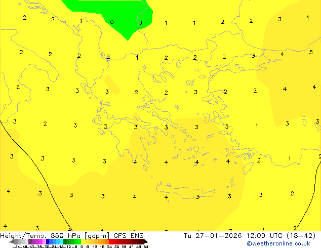Click the legend value label '54'

tap(146, 247)
